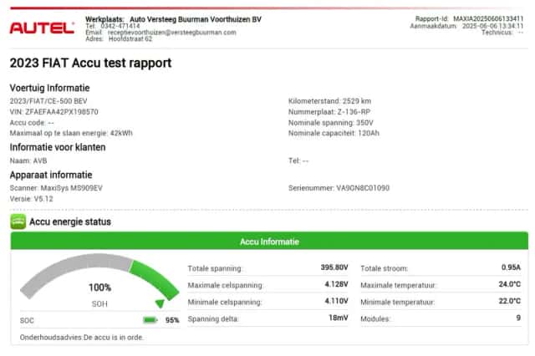The image size is (535, 356).
Task: Select the value 4.110V
Action: click(336, 301)
